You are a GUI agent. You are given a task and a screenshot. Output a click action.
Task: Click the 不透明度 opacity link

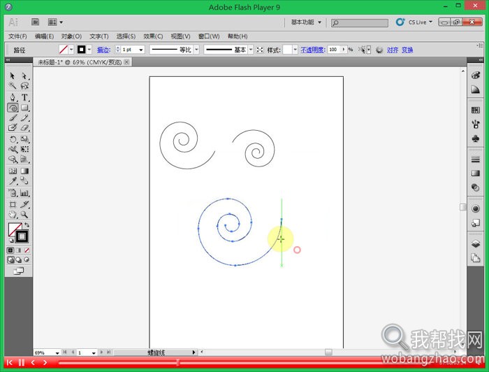pyautogui.click(x=313, y=50)
